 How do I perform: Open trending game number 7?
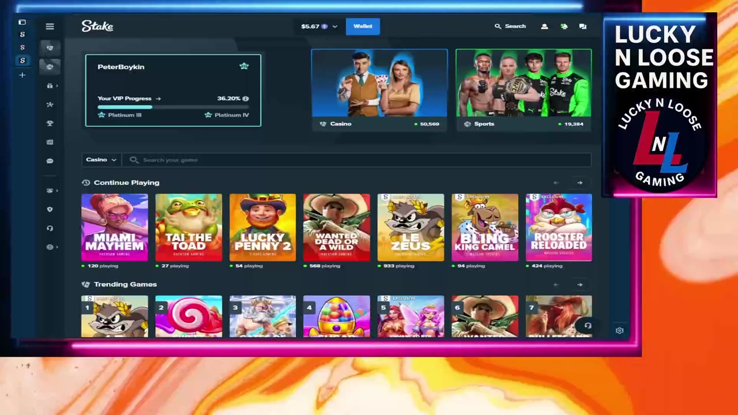click(559, 316)
